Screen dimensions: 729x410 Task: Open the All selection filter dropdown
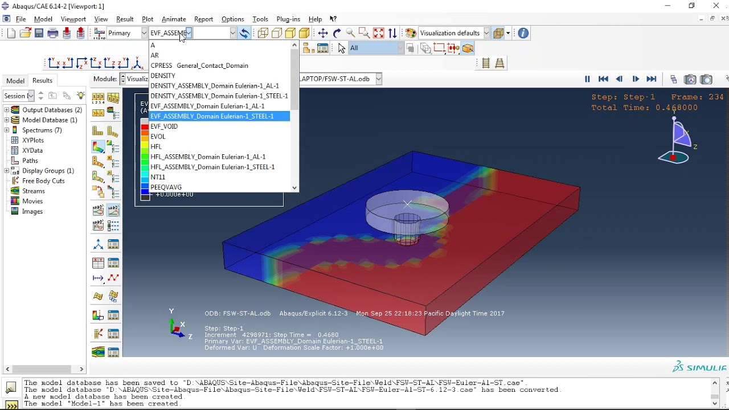(x=400, y=48)
